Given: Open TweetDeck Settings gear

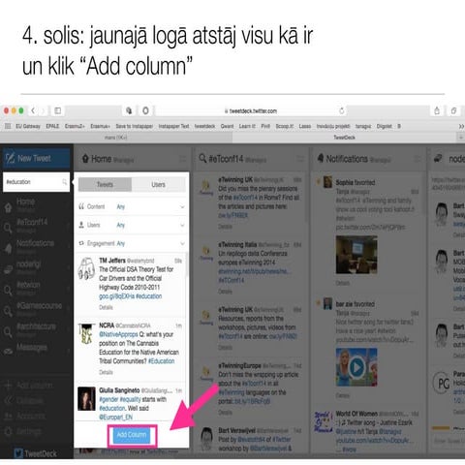Looking at the screenshot, I should click(x=23, y=431).
